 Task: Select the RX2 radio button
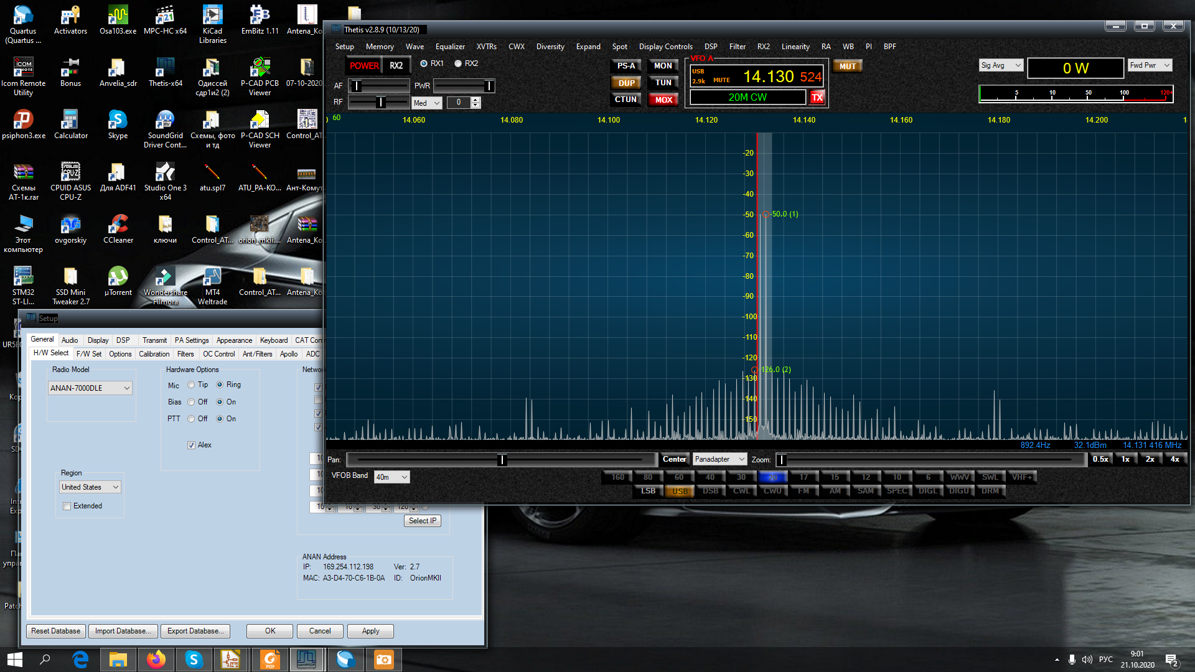[x=458, y=63]
